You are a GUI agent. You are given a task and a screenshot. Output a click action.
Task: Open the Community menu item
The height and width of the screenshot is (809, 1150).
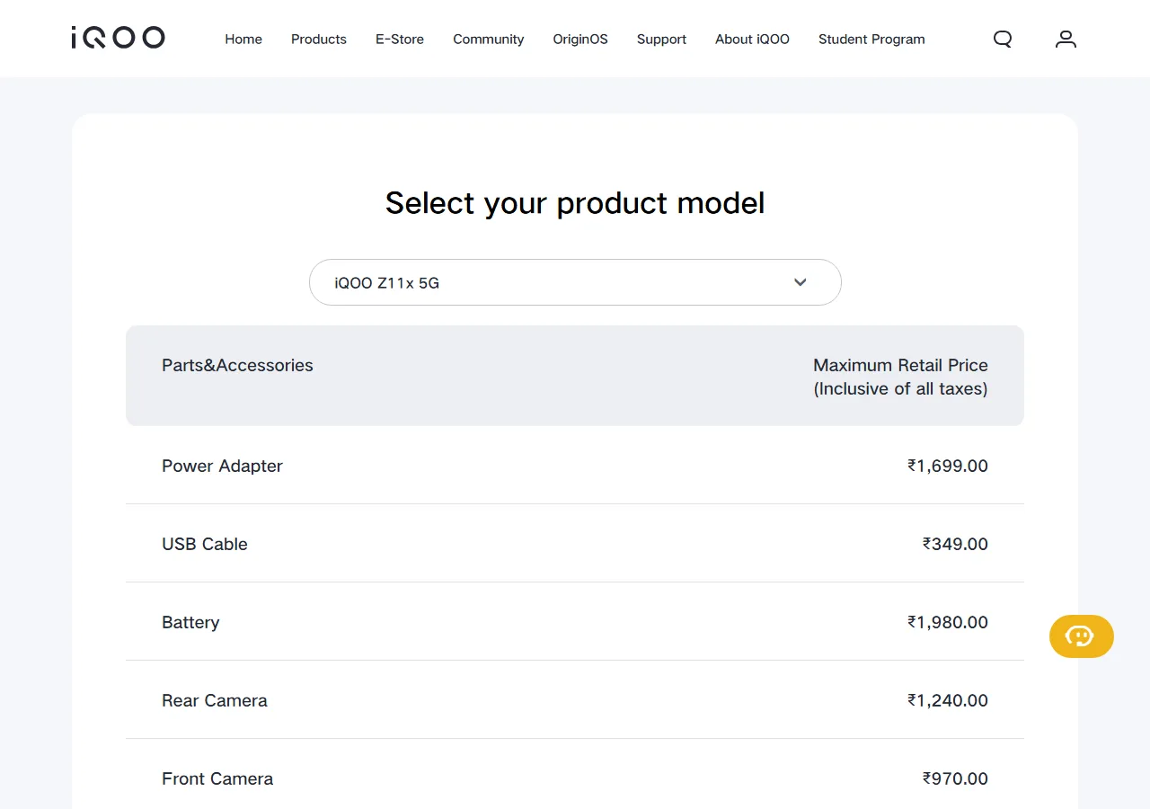coord(489,39)
